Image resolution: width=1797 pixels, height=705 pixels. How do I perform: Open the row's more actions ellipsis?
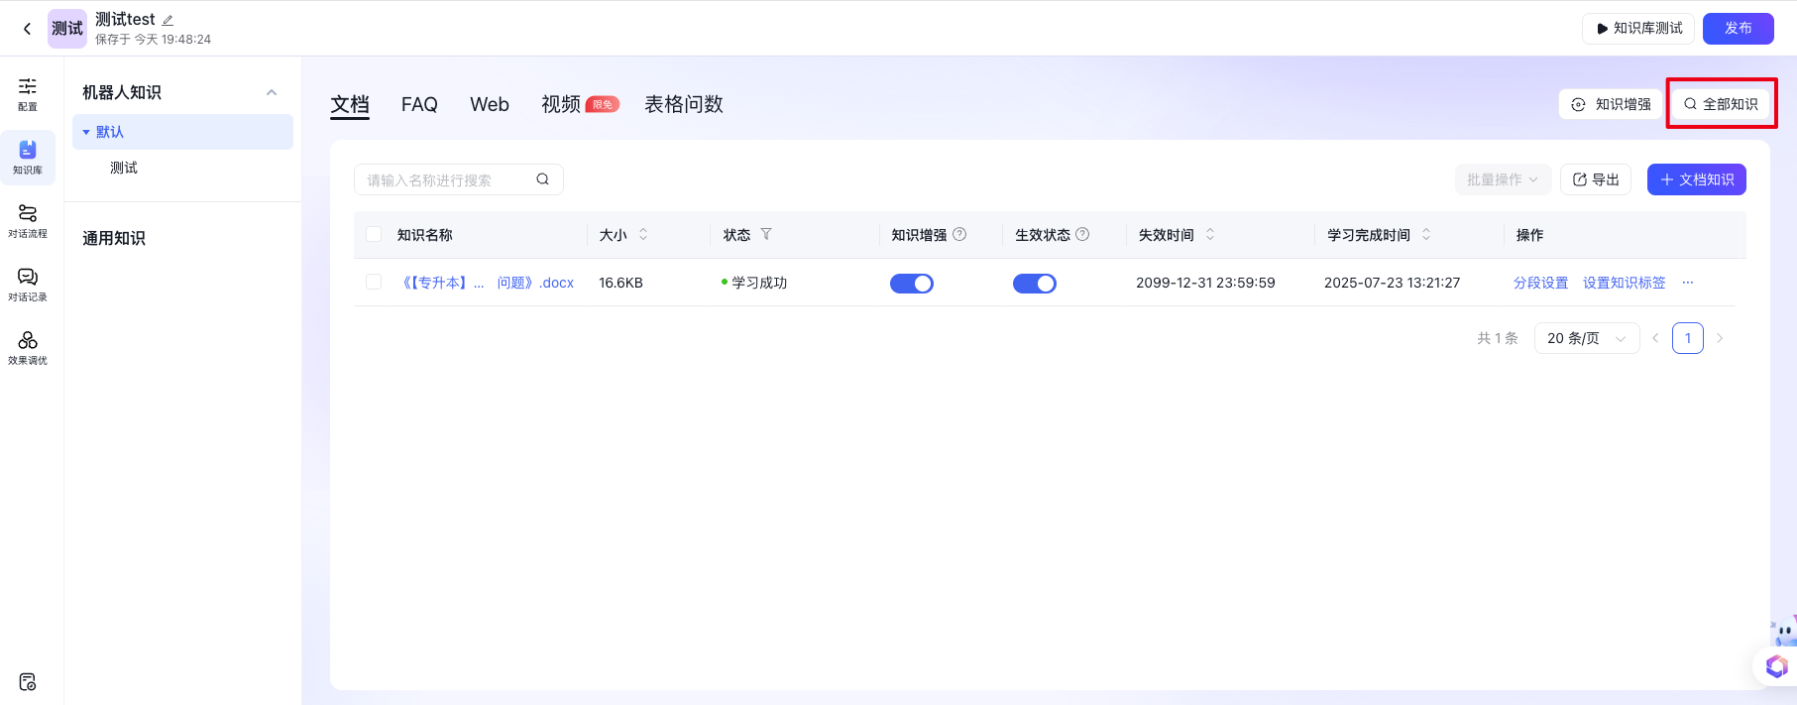coord(1688,283)
